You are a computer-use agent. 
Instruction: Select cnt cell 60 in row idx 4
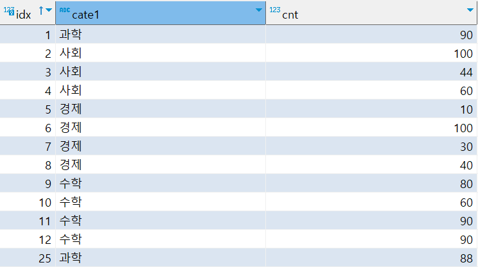371,90
